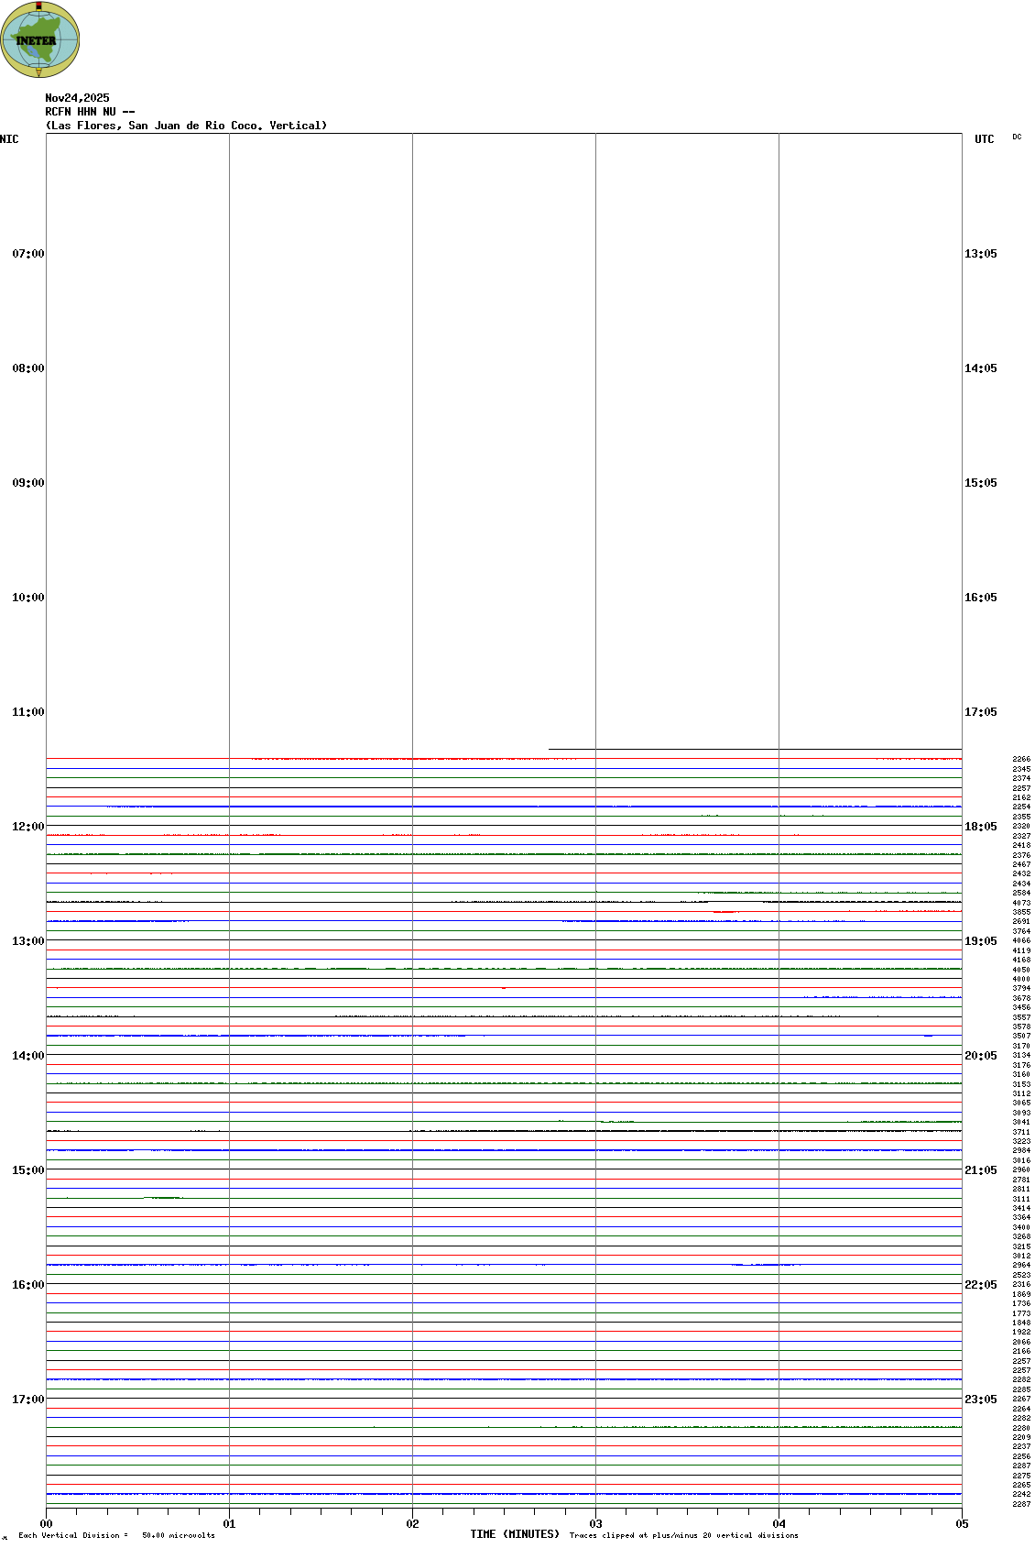Select the 17:00 local time marker
1035x1548 pixels.
[x=27, y=1400]
